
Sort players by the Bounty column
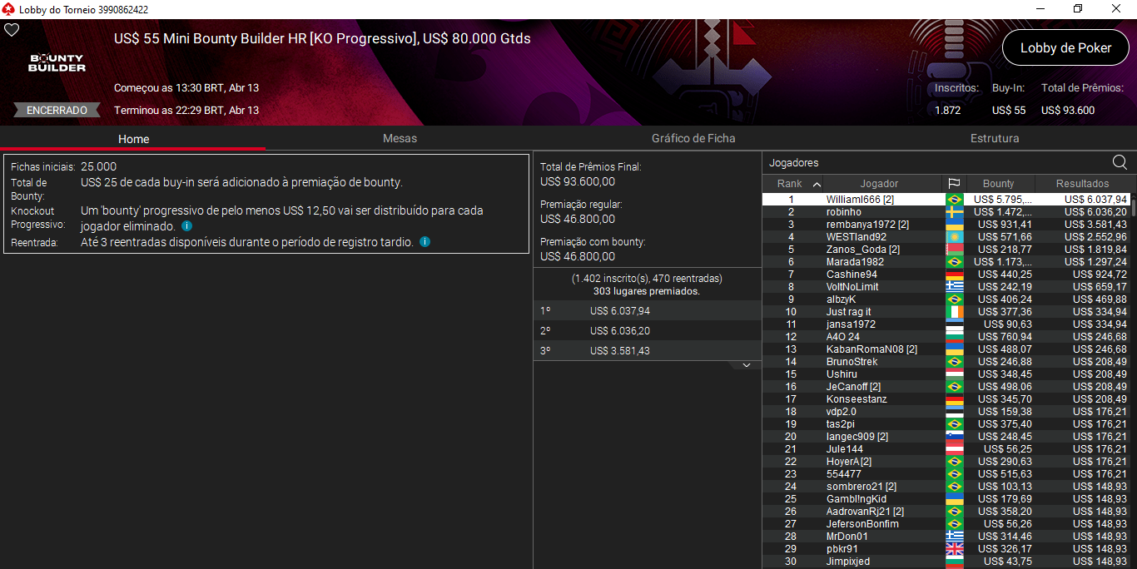coord(999,183)
